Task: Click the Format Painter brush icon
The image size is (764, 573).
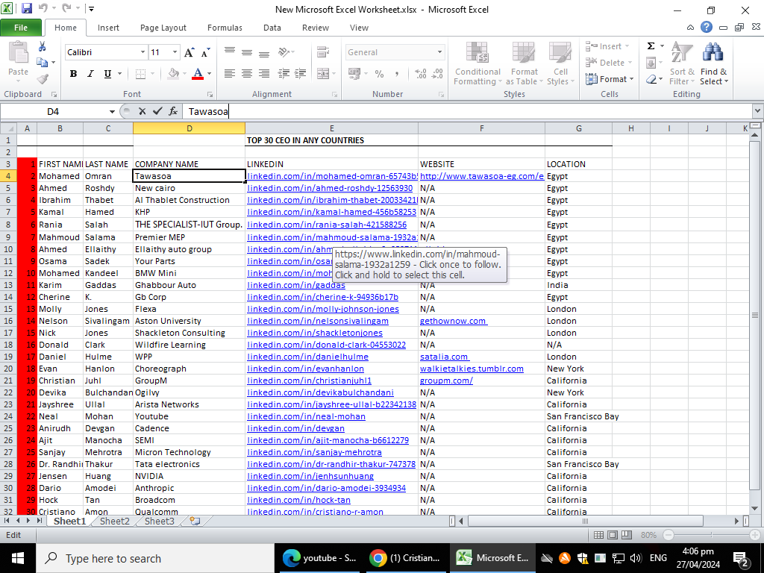Action: tap(43, 78)
